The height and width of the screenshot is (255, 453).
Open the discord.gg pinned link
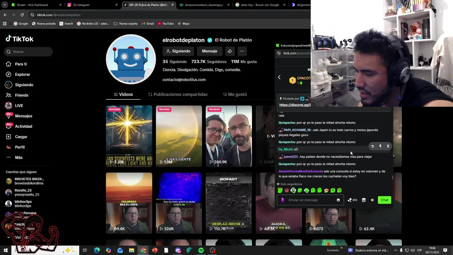(x=295, y=105)
